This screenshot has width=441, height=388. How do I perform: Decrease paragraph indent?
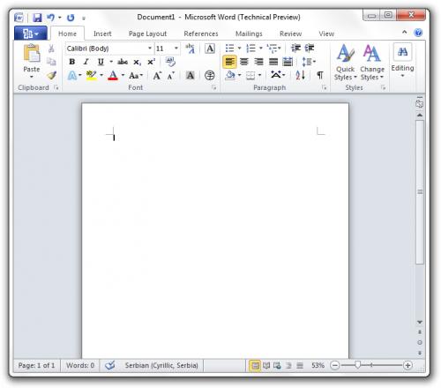[295, 48]
